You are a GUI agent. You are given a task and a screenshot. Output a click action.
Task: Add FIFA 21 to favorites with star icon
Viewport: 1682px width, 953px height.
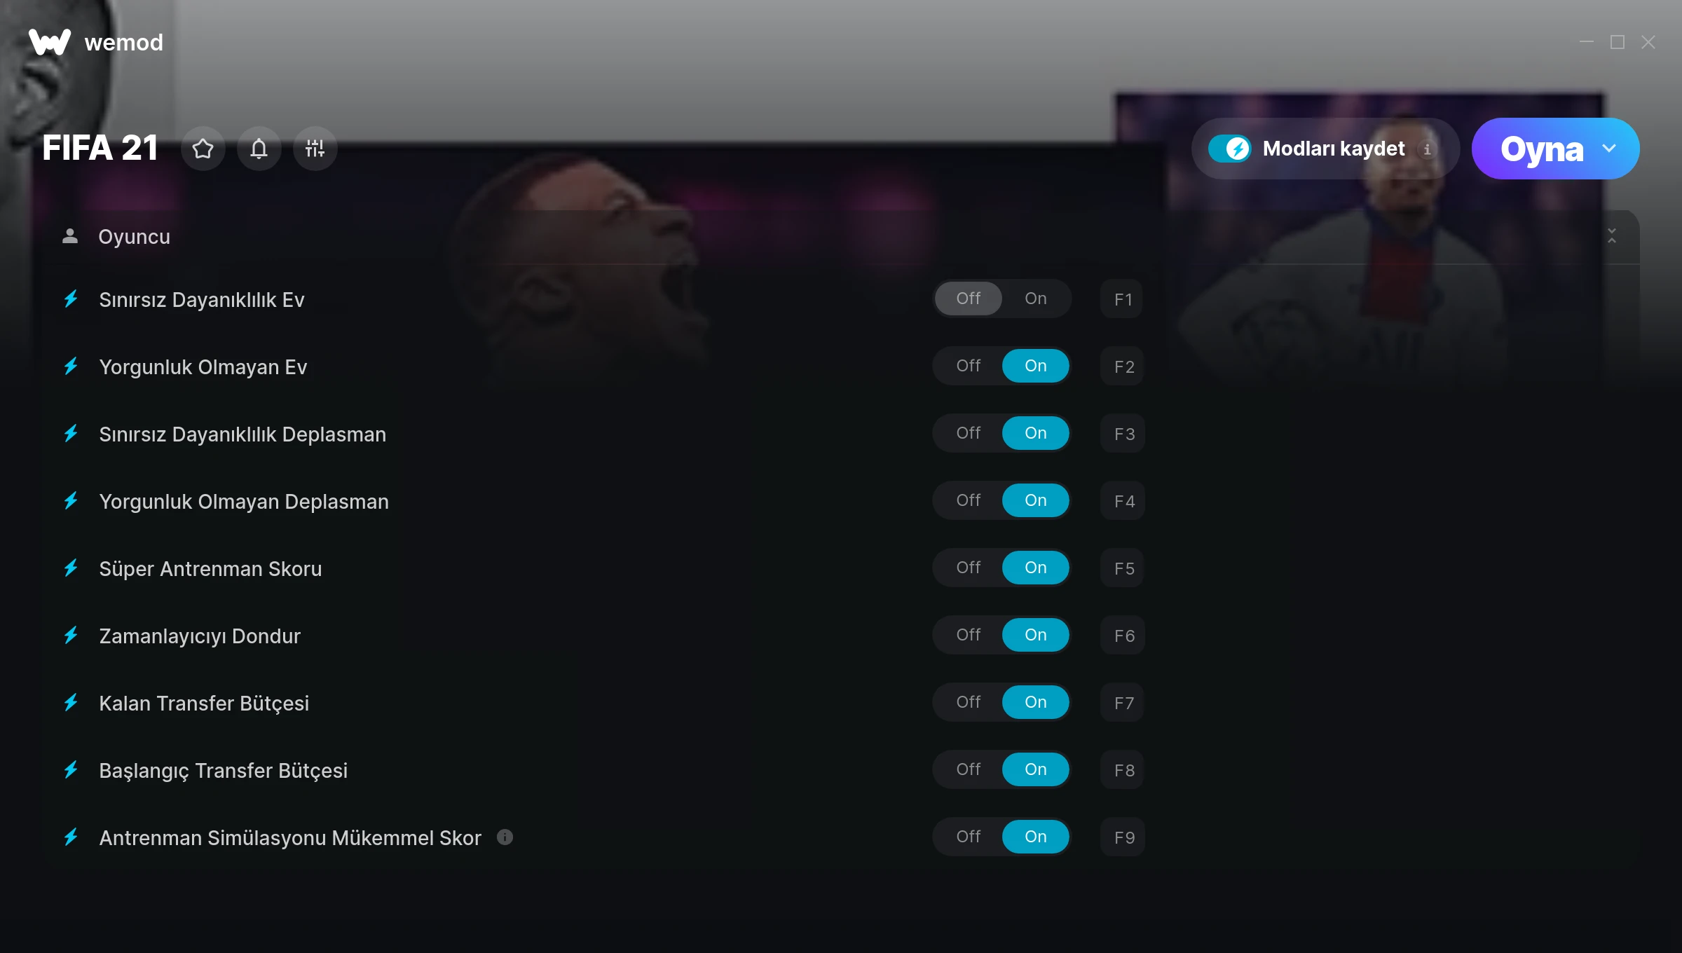click(x=203, y=149)
